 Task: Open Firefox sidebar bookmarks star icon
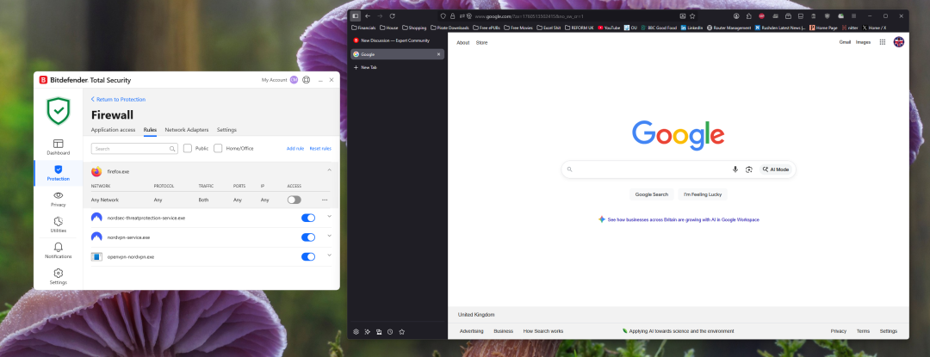click(401, 331)
